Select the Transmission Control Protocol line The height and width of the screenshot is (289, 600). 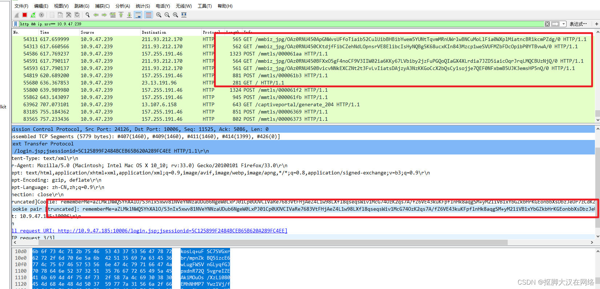coord(303,129)
